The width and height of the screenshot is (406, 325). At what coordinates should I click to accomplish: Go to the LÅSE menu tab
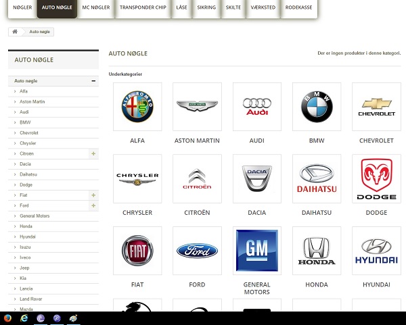click(x=181, y=7)
